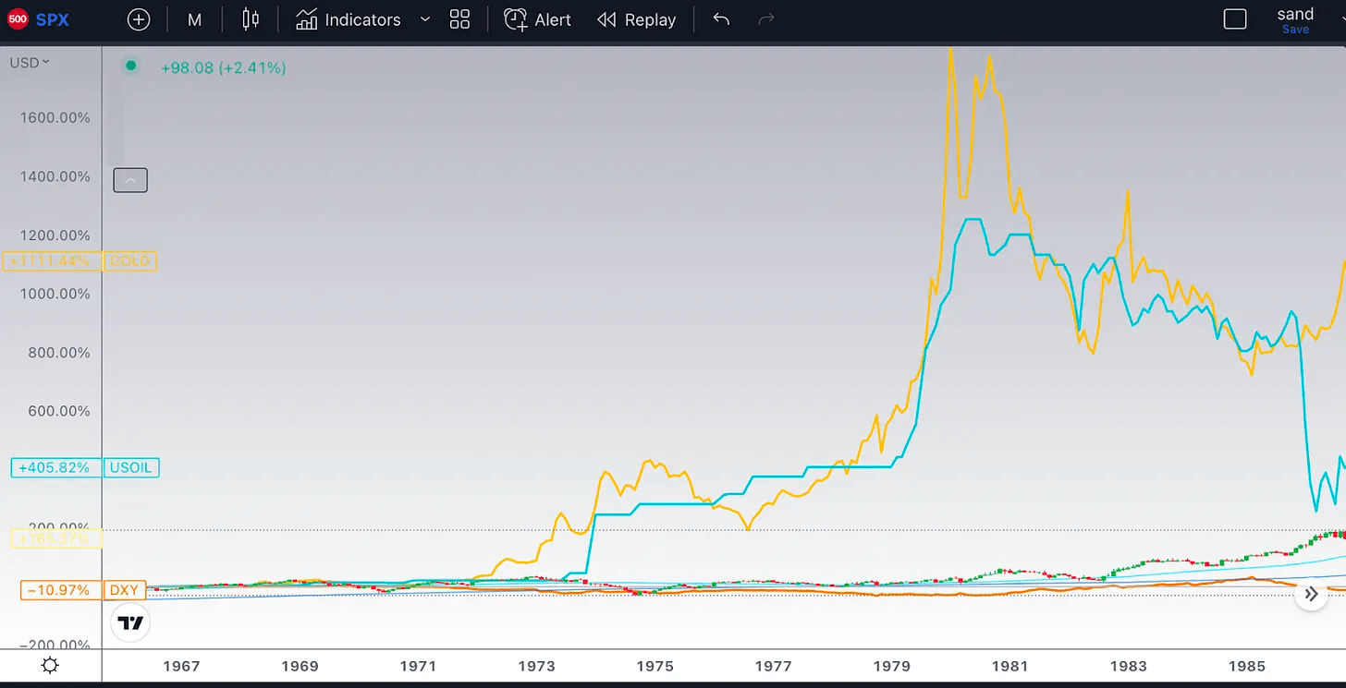This screenshot has height=688, width=1346.
Task: Click the green market status dot
Action: (x=131, y=66)
